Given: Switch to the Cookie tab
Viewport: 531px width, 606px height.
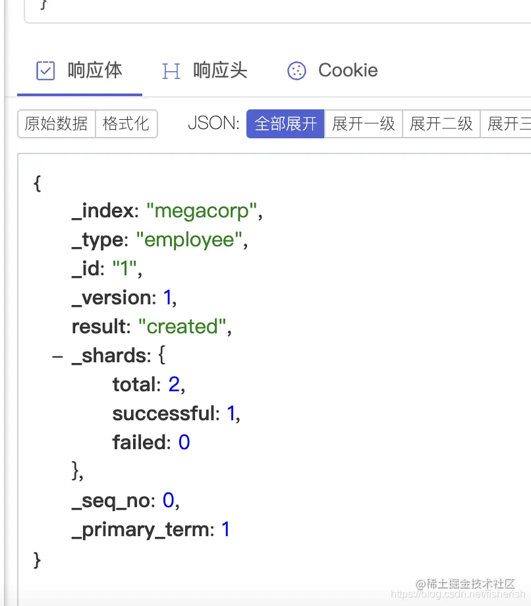Looking at the screenshot, I should 348,70.
